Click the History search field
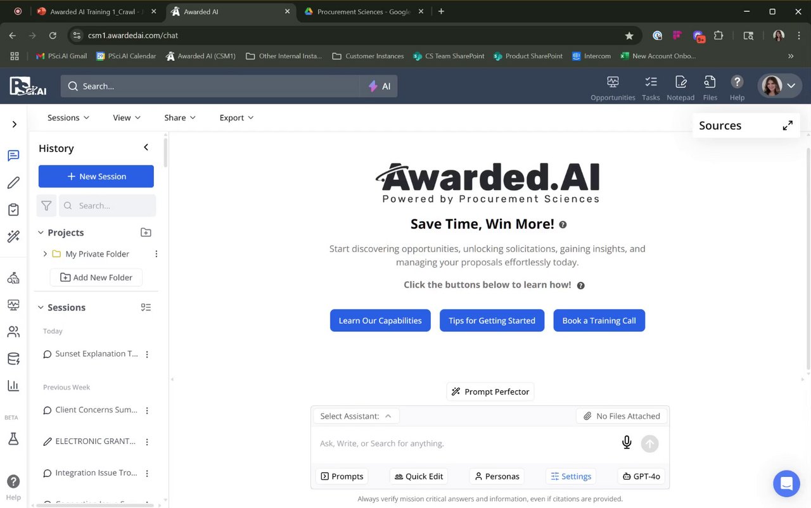This screenshot has width=811, height=508. coord(108,206)
